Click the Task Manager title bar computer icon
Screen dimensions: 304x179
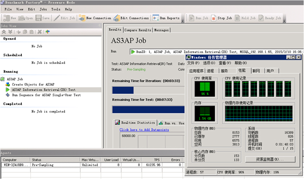188,57
